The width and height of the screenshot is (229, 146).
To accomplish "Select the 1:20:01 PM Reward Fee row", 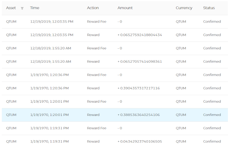I will (x=115, y=102).
